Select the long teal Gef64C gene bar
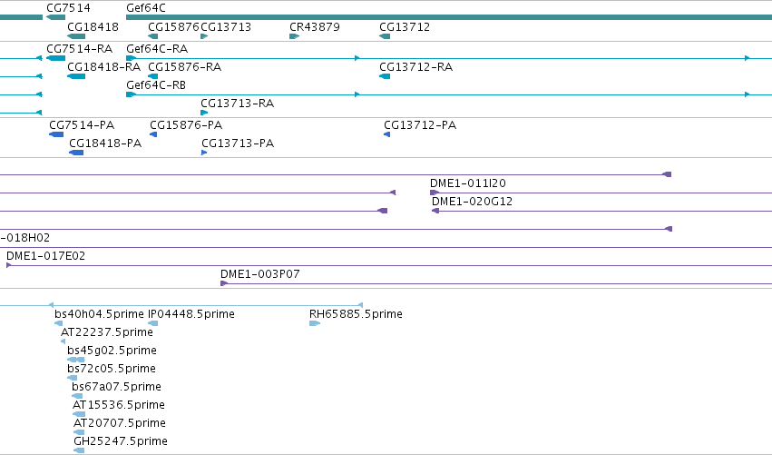This screenshot has width=772, height=455. coord(449,17)
